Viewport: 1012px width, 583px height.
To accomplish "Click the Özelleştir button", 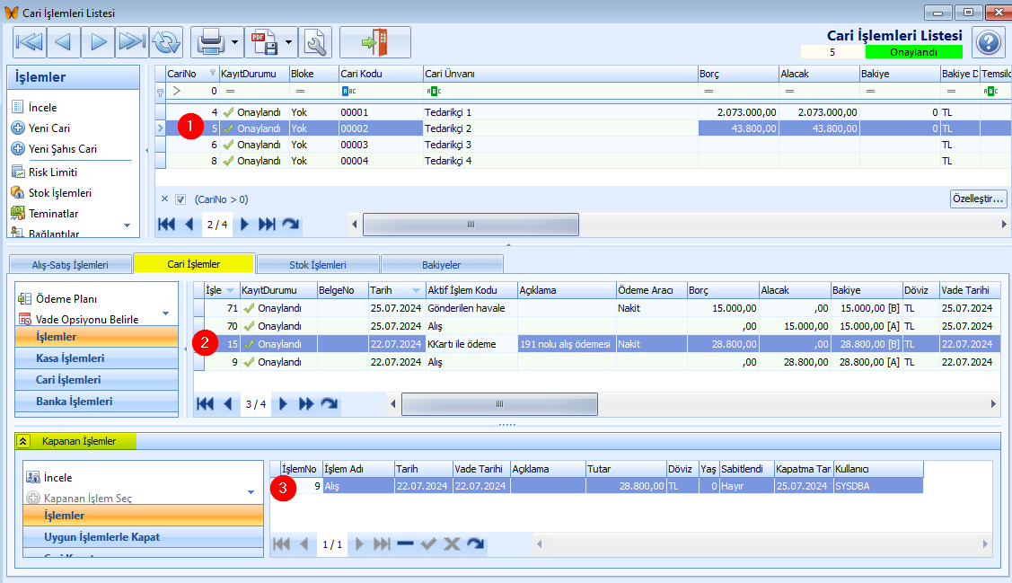I will point(979,199).
